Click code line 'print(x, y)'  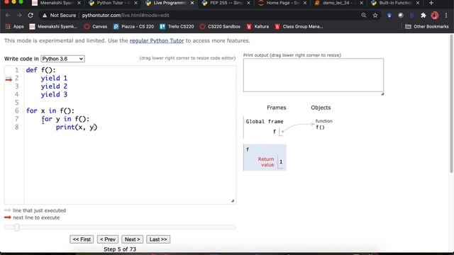tap(77, 127)
